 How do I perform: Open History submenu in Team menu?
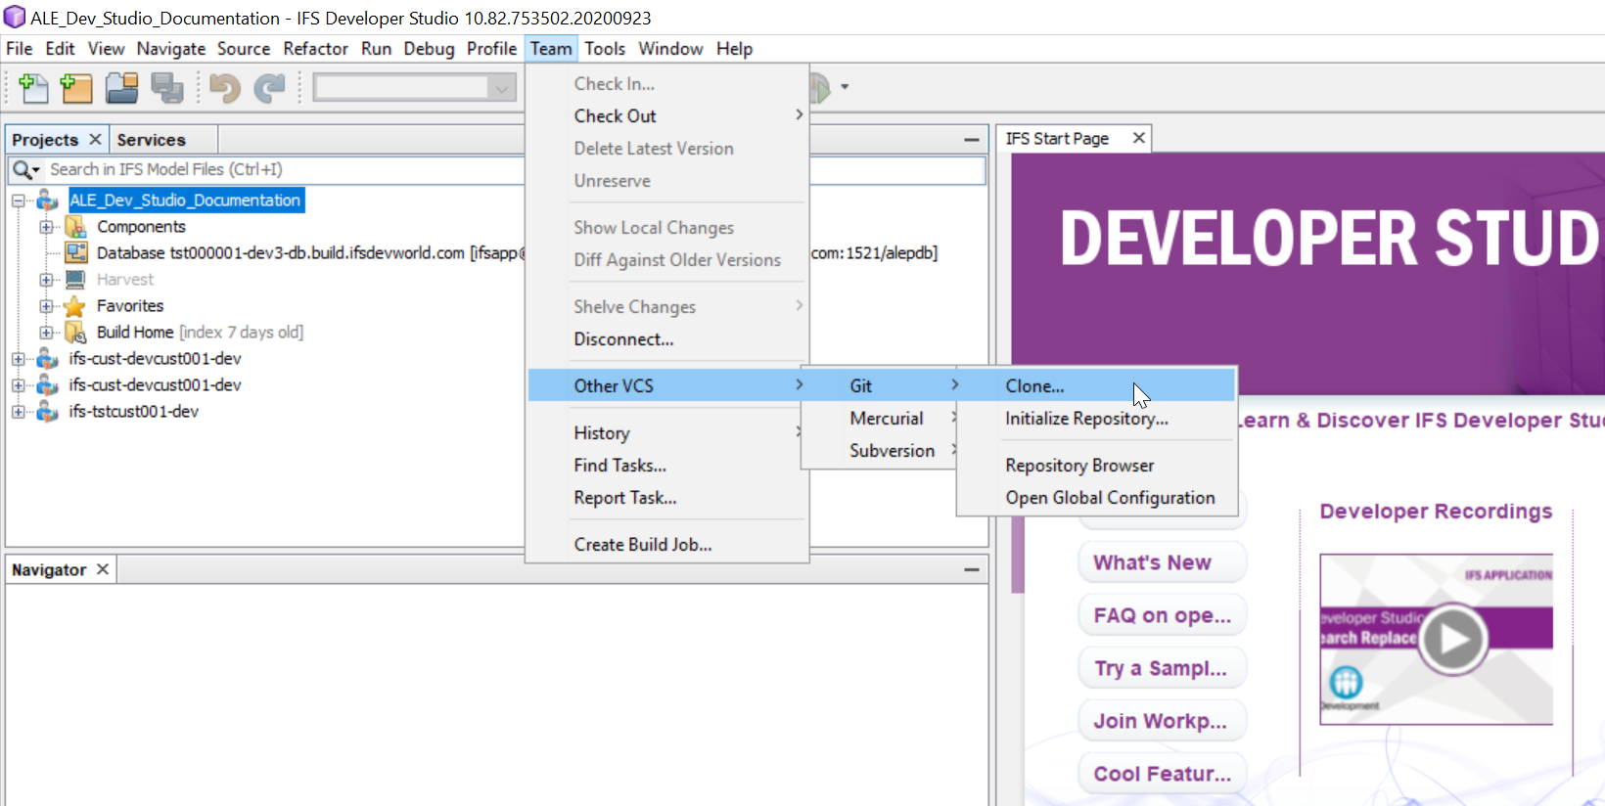tap(668, 433)
